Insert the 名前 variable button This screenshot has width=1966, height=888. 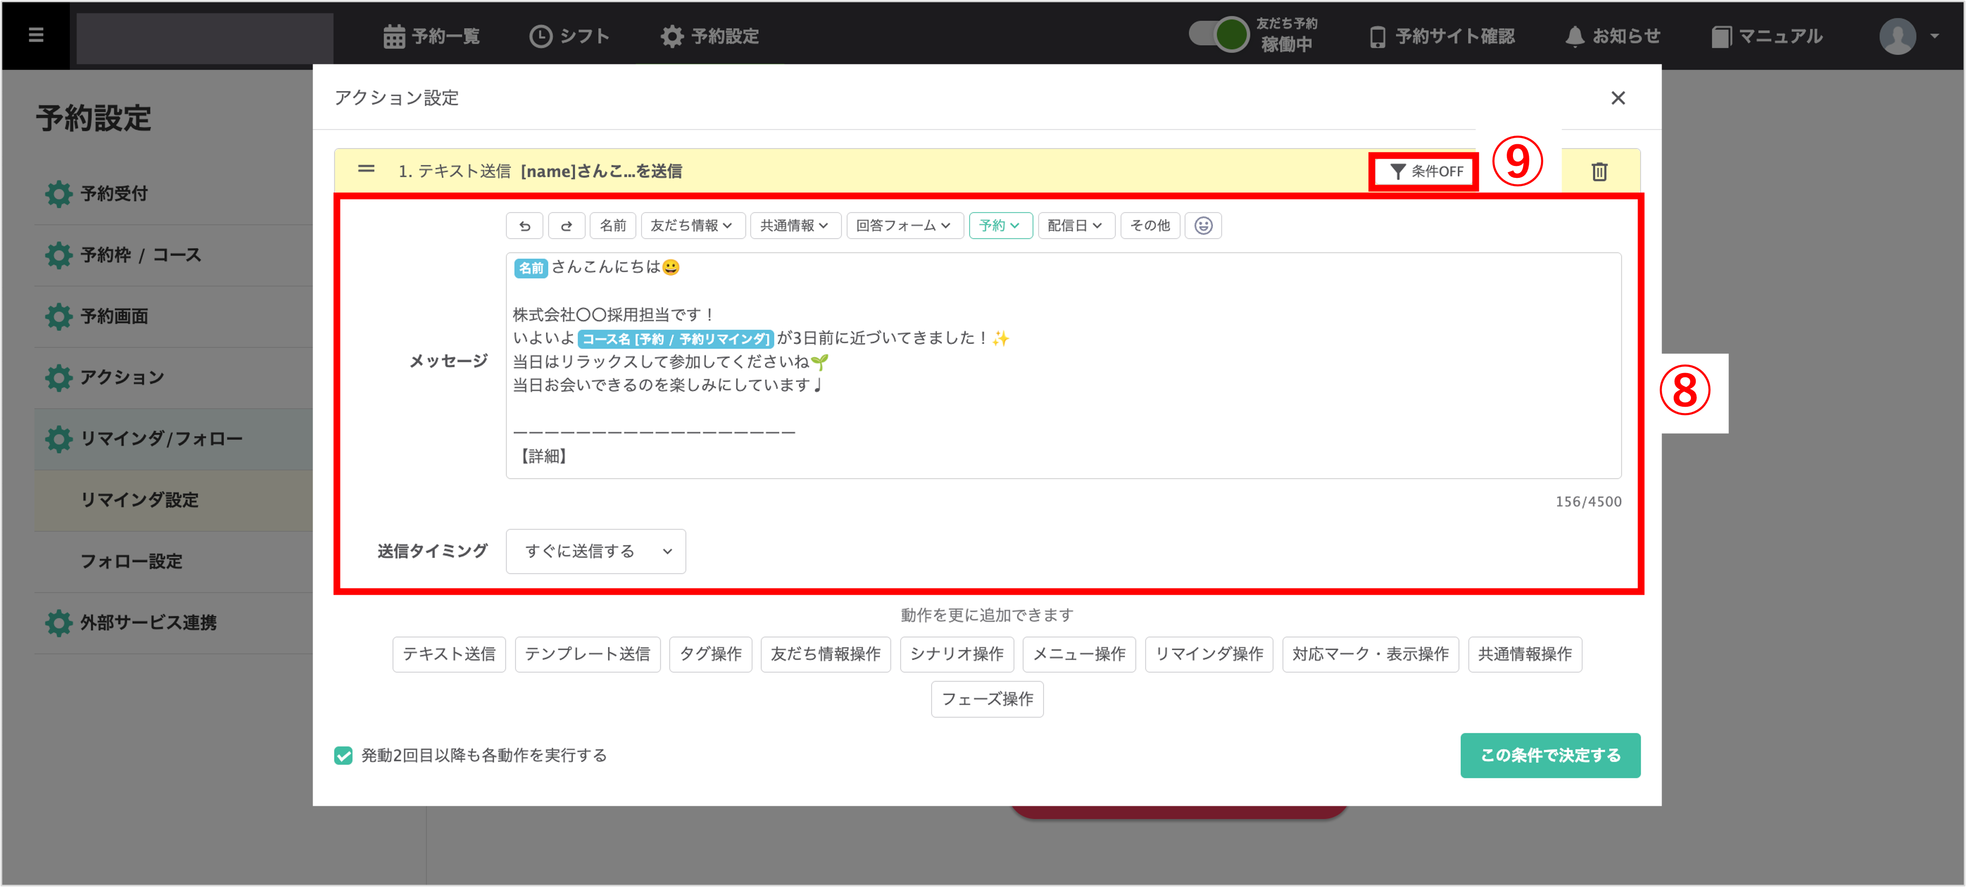tap(612, 226)
